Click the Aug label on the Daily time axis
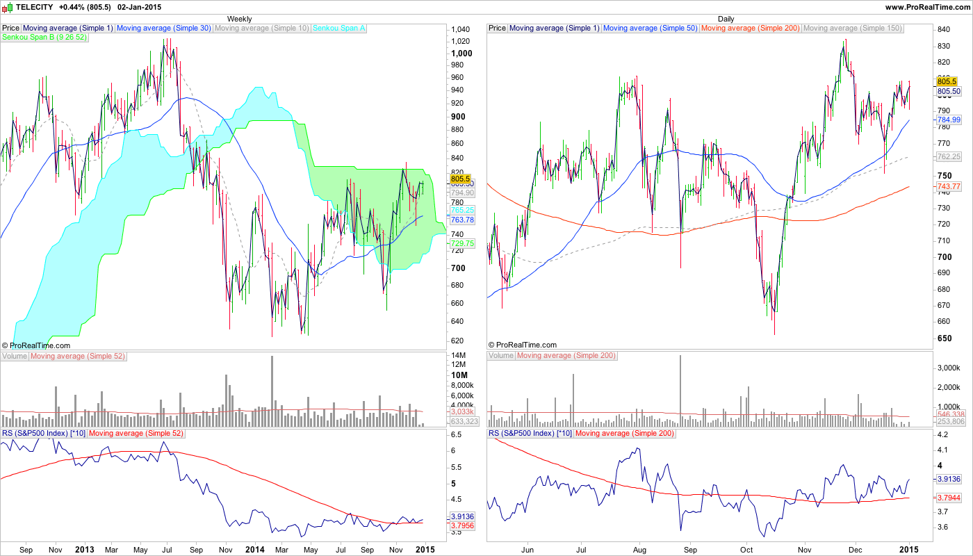Screen dimensions: 973x556 639,549
